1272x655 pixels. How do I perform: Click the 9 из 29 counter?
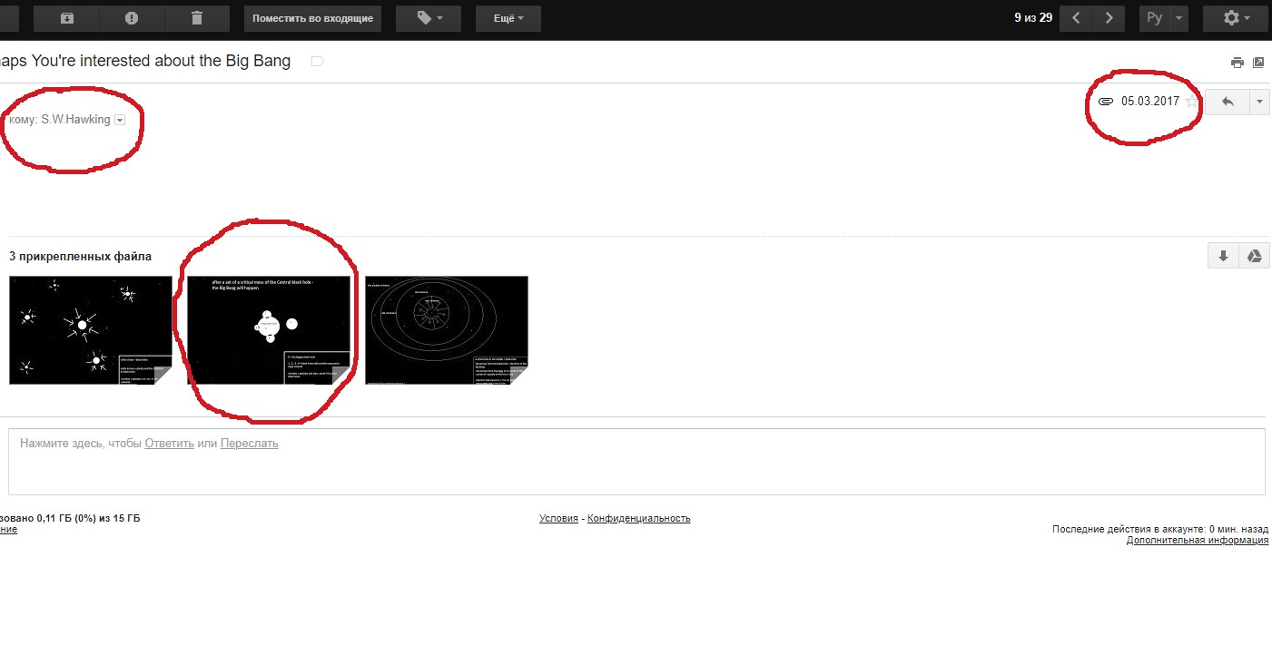[1033, 18]
